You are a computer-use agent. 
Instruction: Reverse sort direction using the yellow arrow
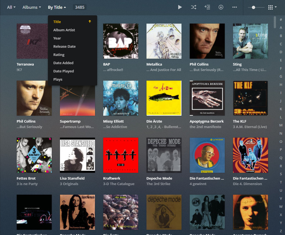click(90, 22)
